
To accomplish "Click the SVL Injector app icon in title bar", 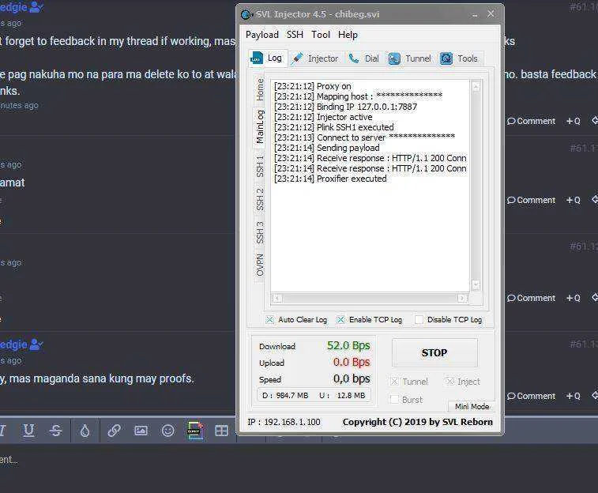I will 246,14.
